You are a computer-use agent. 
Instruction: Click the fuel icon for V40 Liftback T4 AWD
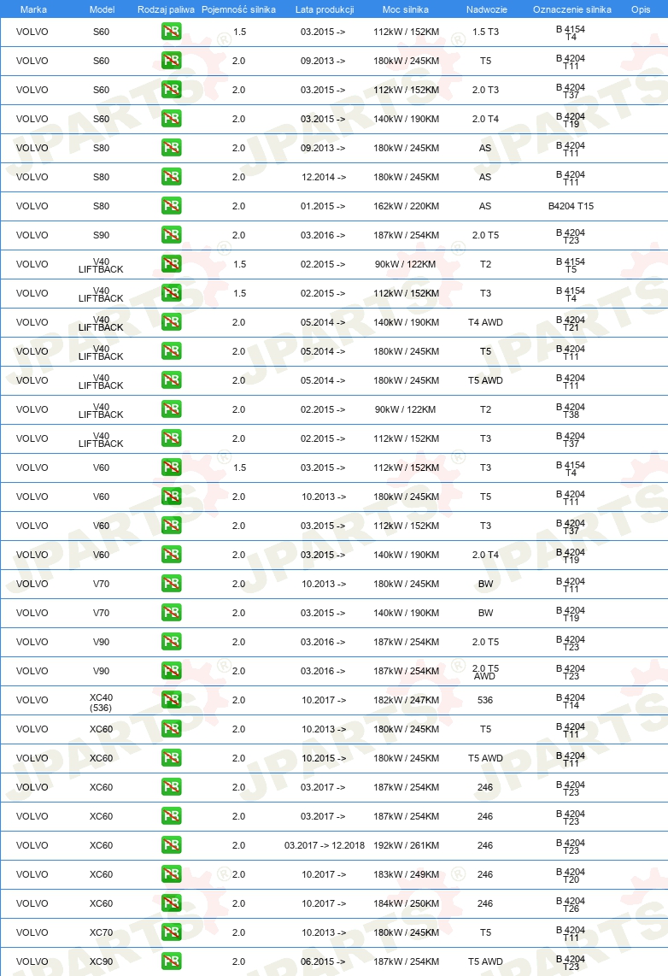pos(171,322)
